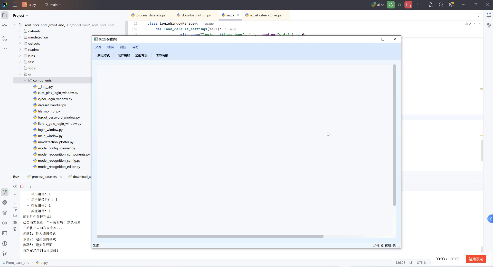Open Notifications bell icon

(x=489, y=15)
